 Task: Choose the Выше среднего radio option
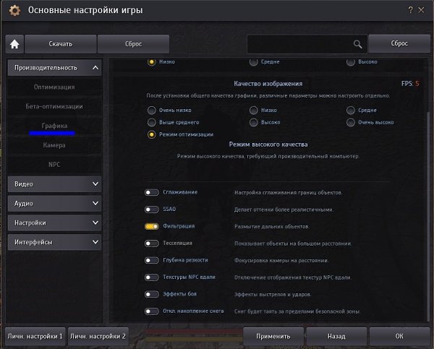point(152,123)
